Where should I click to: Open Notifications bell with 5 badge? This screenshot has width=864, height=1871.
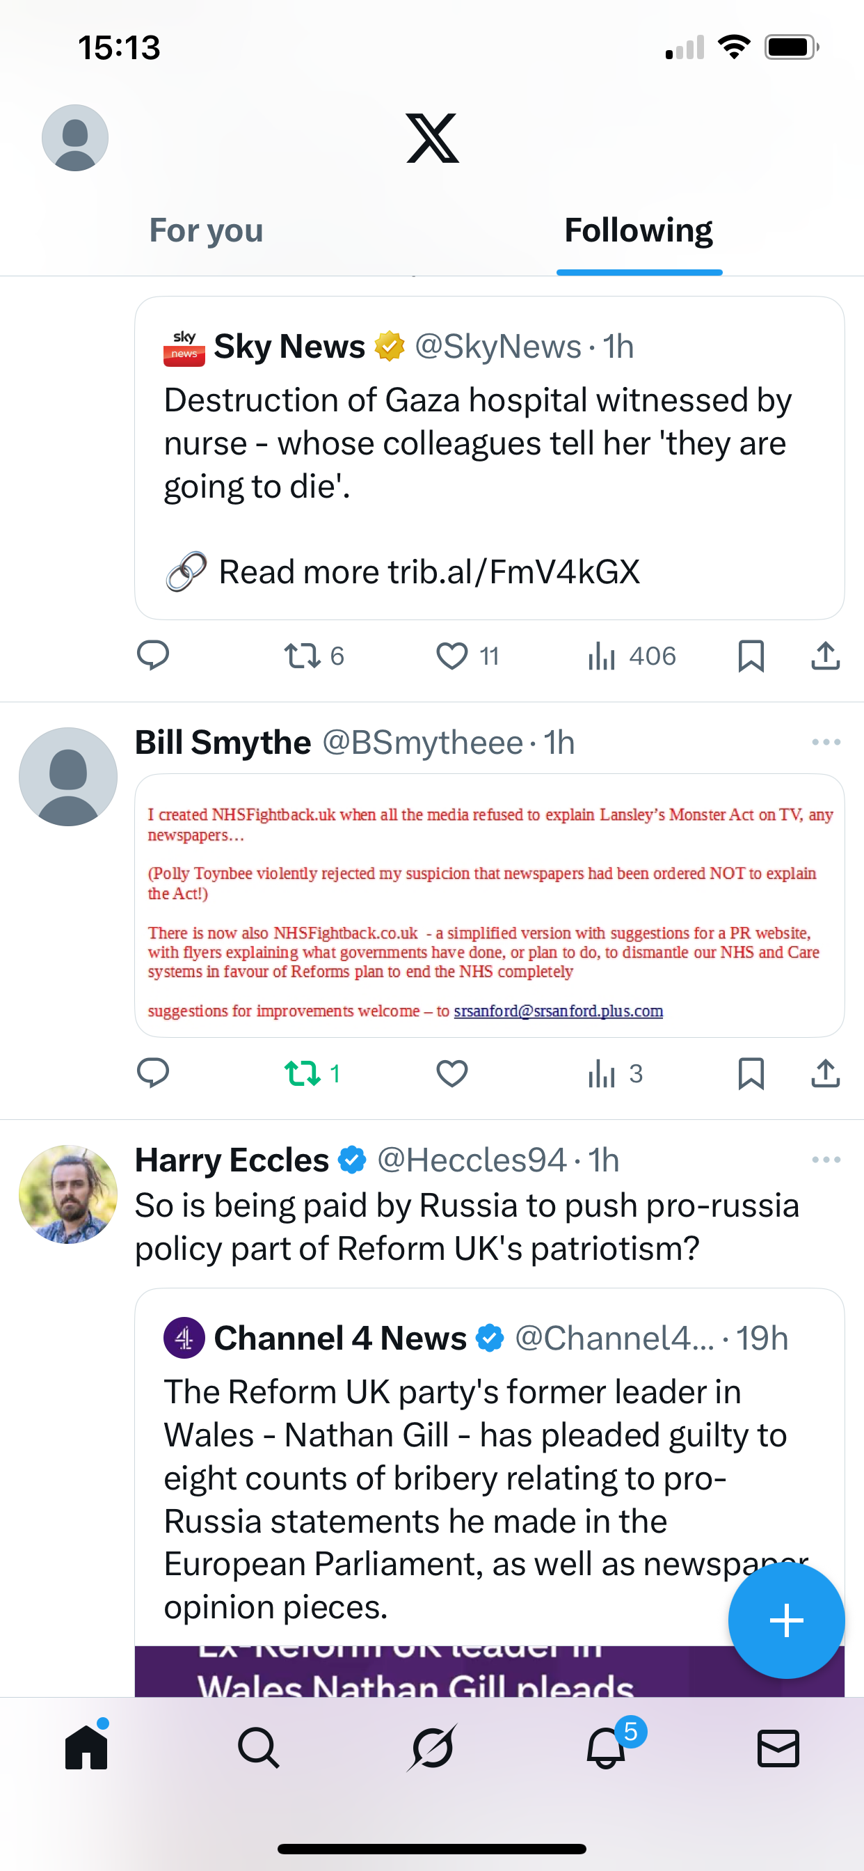click(606, 1748)
